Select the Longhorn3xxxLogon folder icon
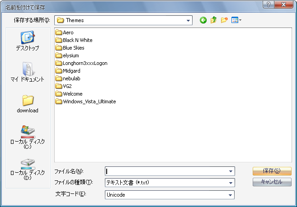The width and height of the screenshot is (297, 207). (59, 63)
